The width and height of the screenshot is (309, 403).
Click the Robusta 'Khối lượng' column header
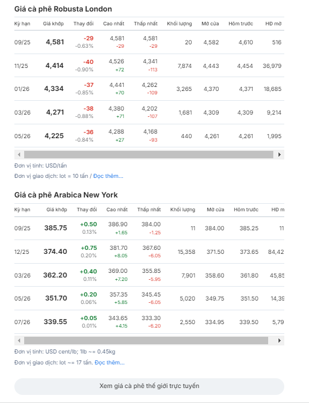(x=180, y=24)
